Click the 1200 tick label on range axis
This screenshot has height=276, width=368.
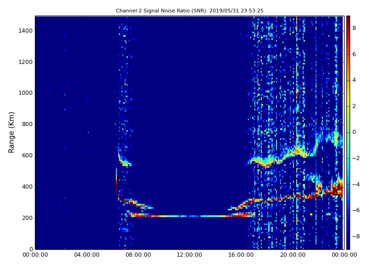click(26, 62)
